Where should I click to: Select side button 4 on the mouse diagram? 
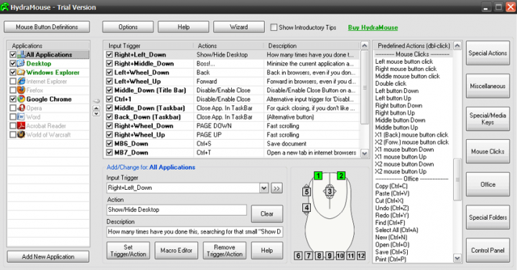click(x=307, y=208)
